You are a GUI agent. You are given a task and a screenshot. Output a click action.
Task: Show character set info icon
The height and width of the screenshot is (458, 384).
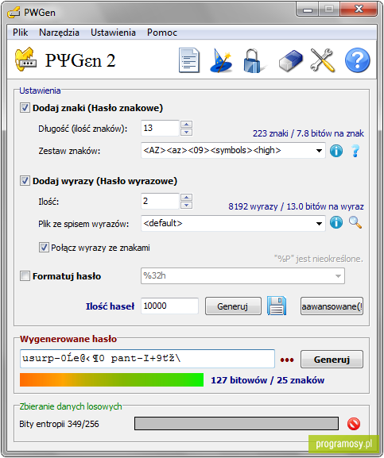(336, 151)
